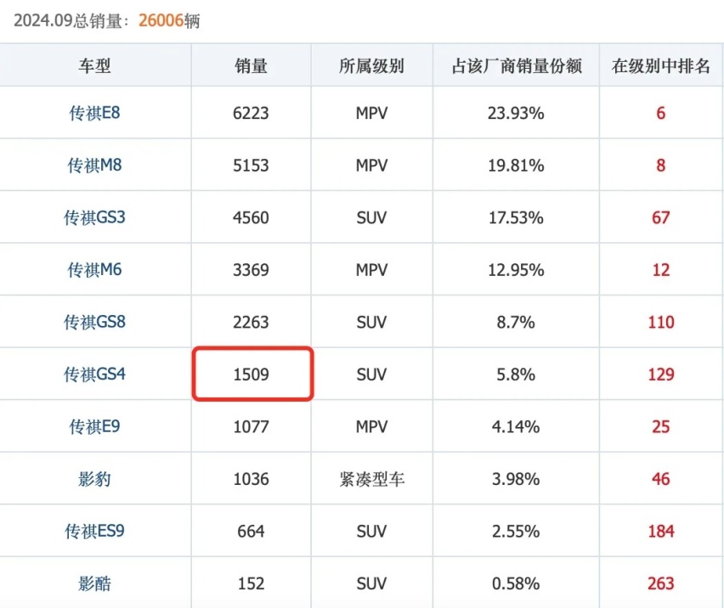Open the 影酷 model link
The image size is (724, 608).
94,583
